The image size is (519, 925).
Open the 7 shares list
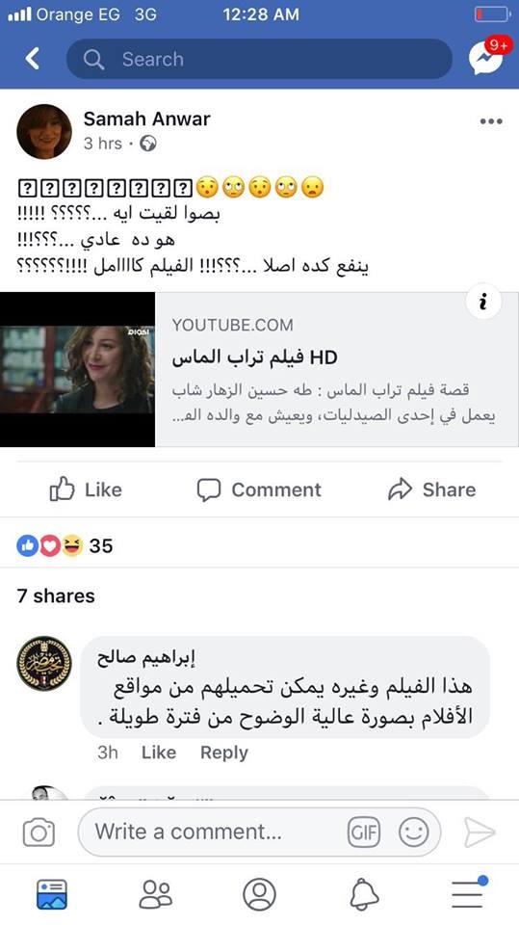pos(56,595)
